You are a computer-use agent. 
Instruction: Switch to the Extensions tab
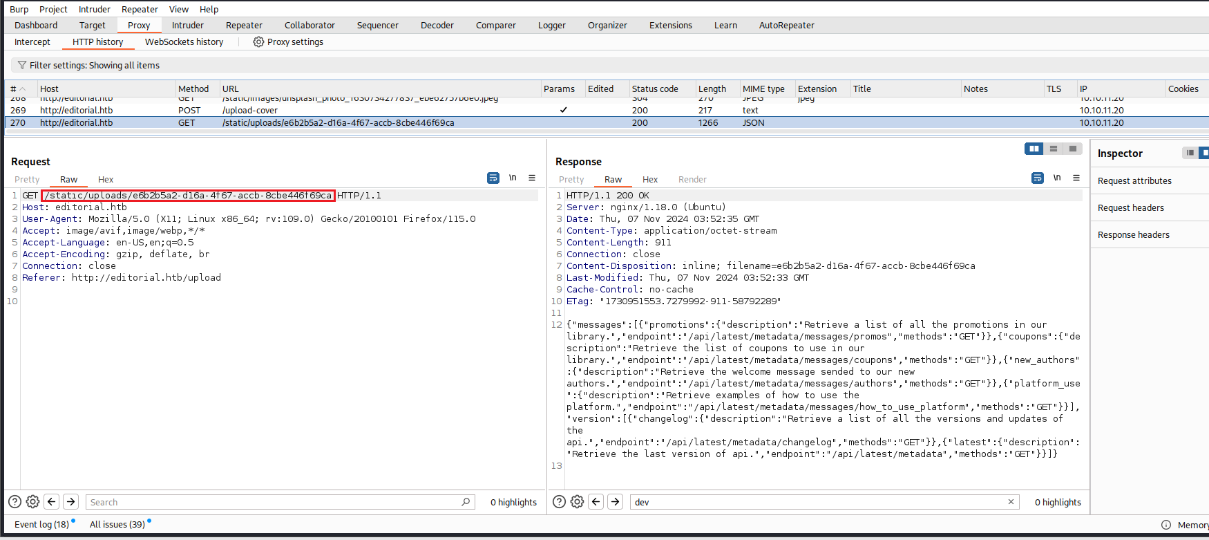(671, 26)
